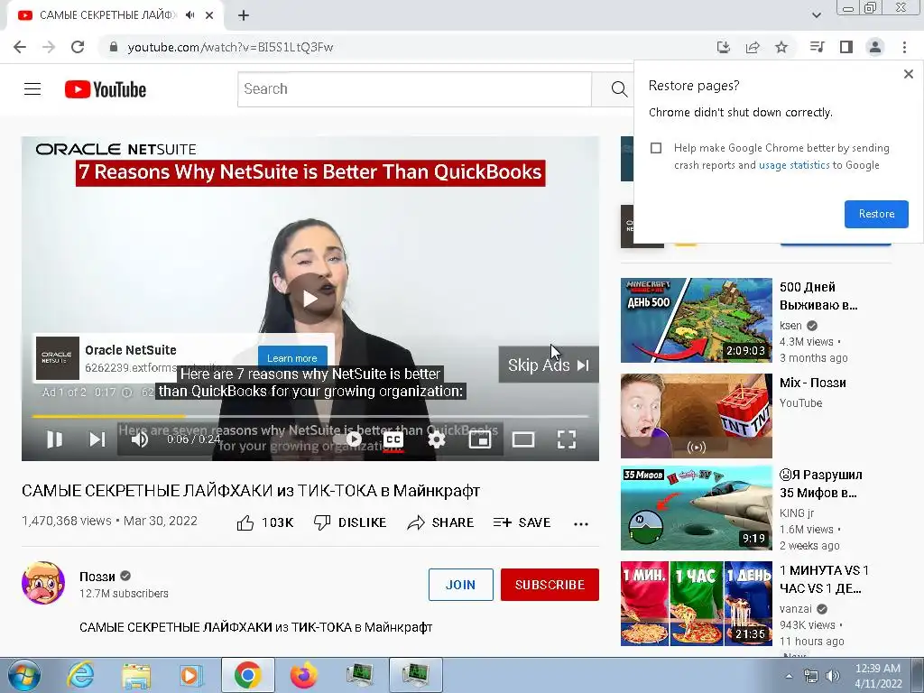Open Firefox from the taskbar
924x693 pixels.
coord(303,675)
